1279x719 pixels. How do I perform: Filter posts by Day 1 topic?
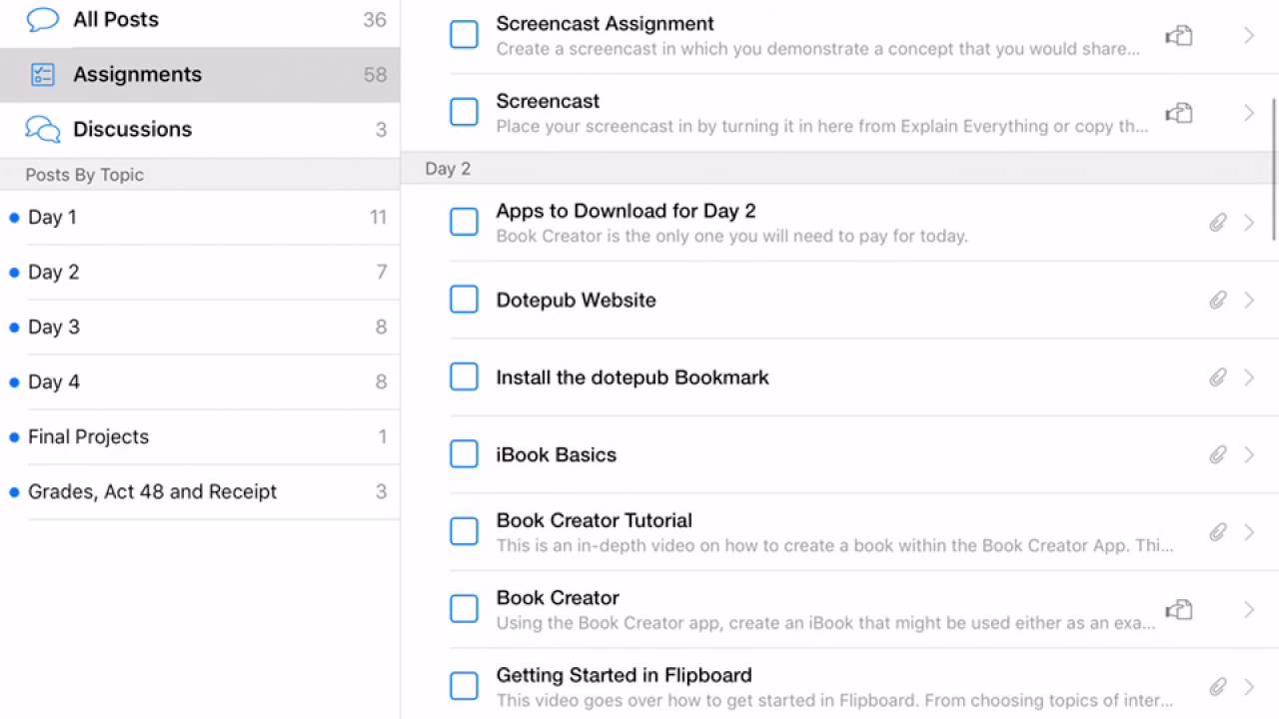(200, 217)
